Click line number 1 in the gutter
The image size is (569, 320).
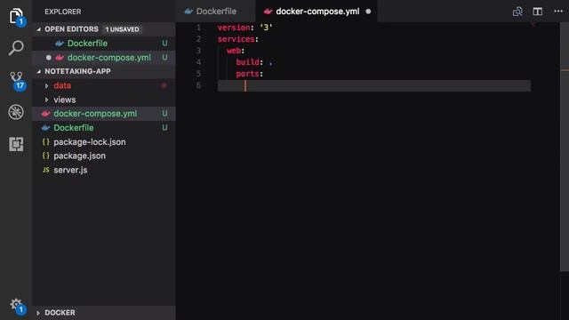[198, 28]
